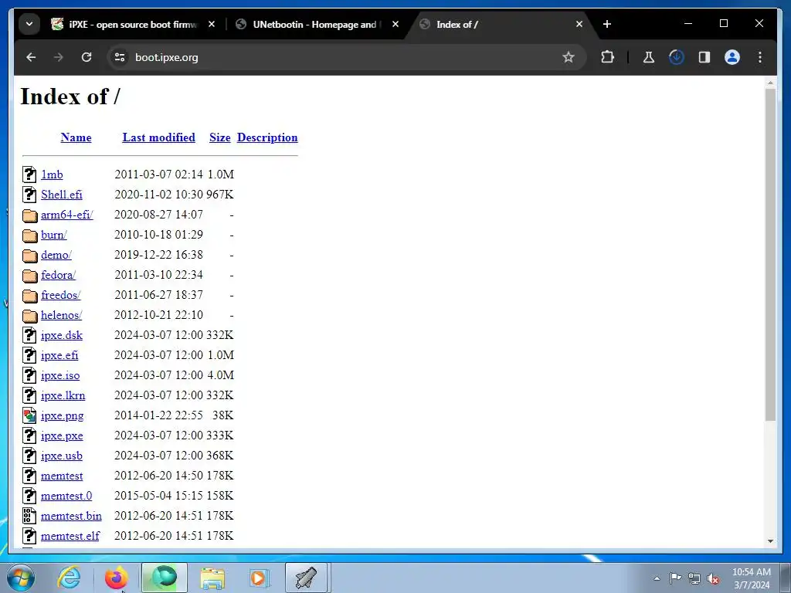Viewport: 791px width, 593px height.
Task: Open the freedos/ directory
Action: (x=60, y=295)
